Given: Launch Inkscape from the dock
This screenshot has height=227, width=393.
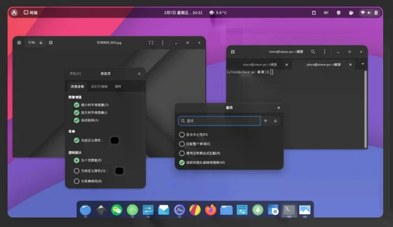Looking at the screenshot, I should pyautogui.click(x=101, y=210).
